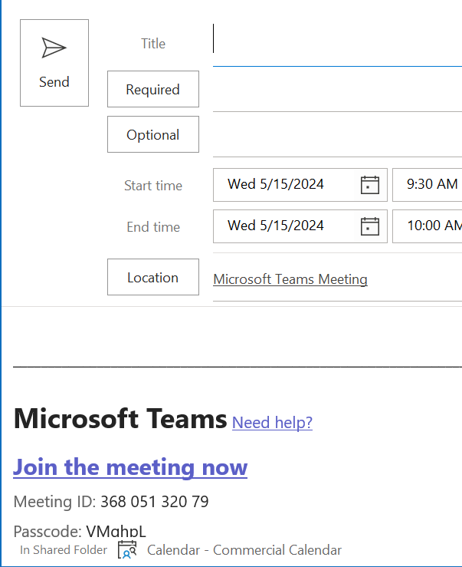Open the start date calendar picker

(x=370, y=185)
